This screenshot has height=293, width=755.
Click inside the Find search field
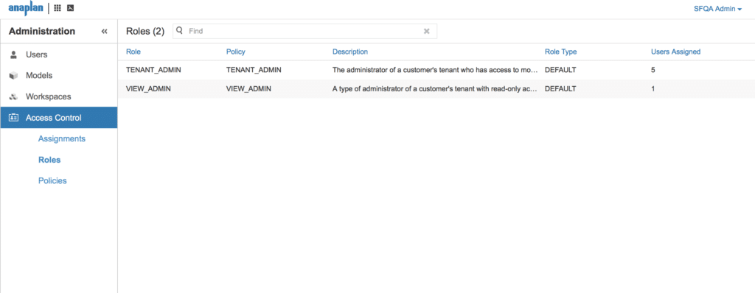(305, 31)
